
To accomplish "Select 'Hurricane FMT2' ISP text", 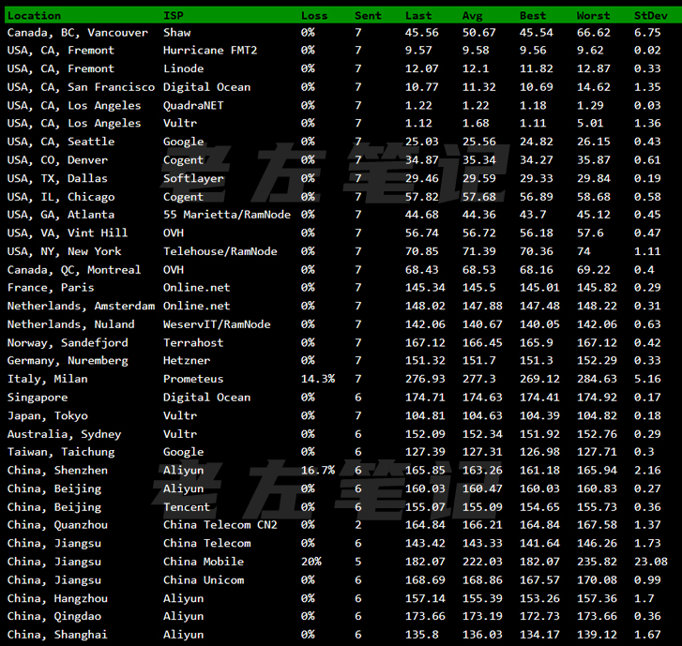I will point(210,51).
